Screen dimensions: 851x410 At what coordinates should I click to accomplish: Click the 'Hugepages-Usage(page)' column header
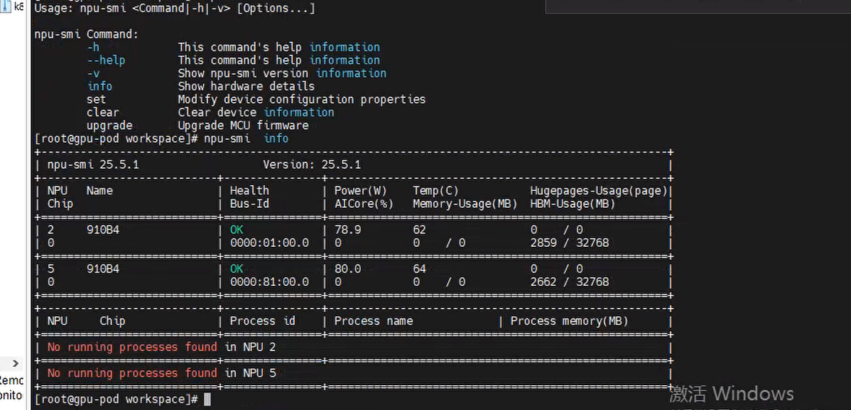coord(599,191)
